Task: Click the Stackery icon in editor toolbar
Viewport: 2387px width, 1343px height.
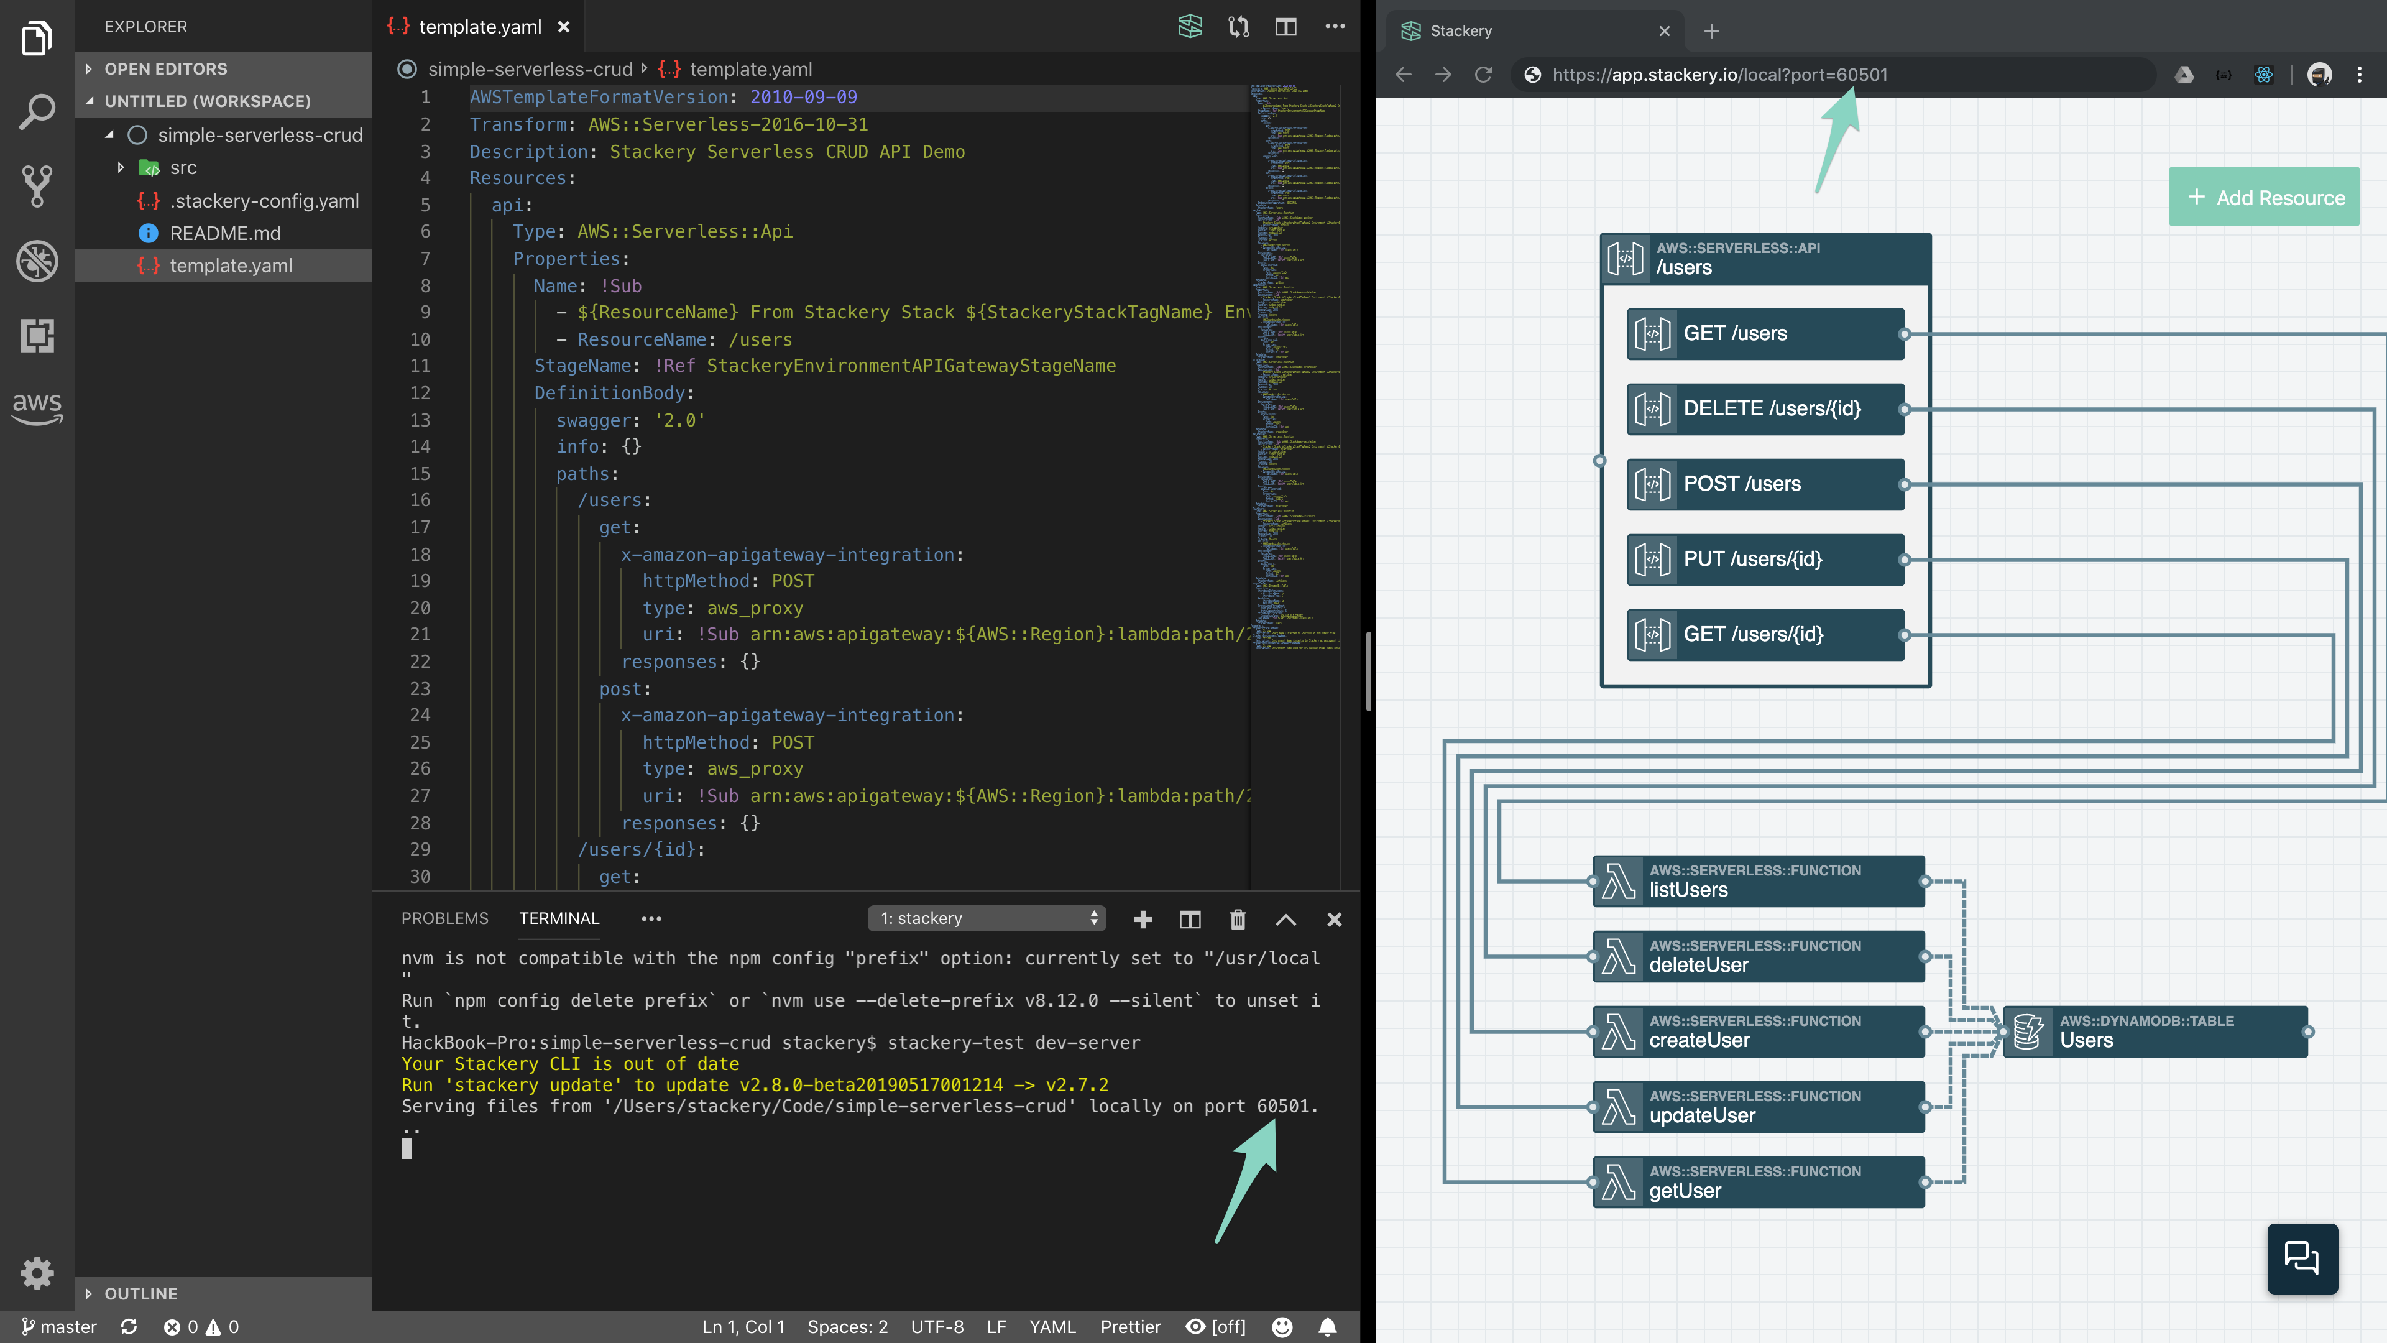Action: click(1190, 27)
